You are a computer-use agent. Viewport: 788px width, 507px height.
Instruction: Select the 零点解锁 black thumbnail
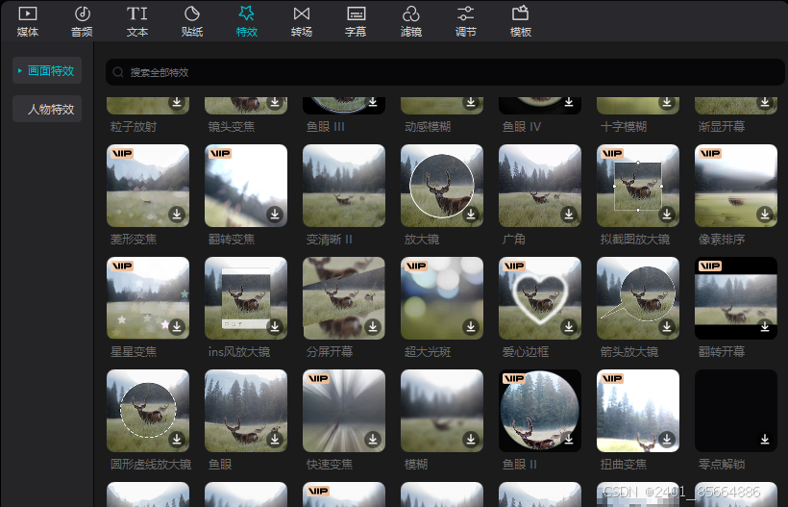coord(736,411)
